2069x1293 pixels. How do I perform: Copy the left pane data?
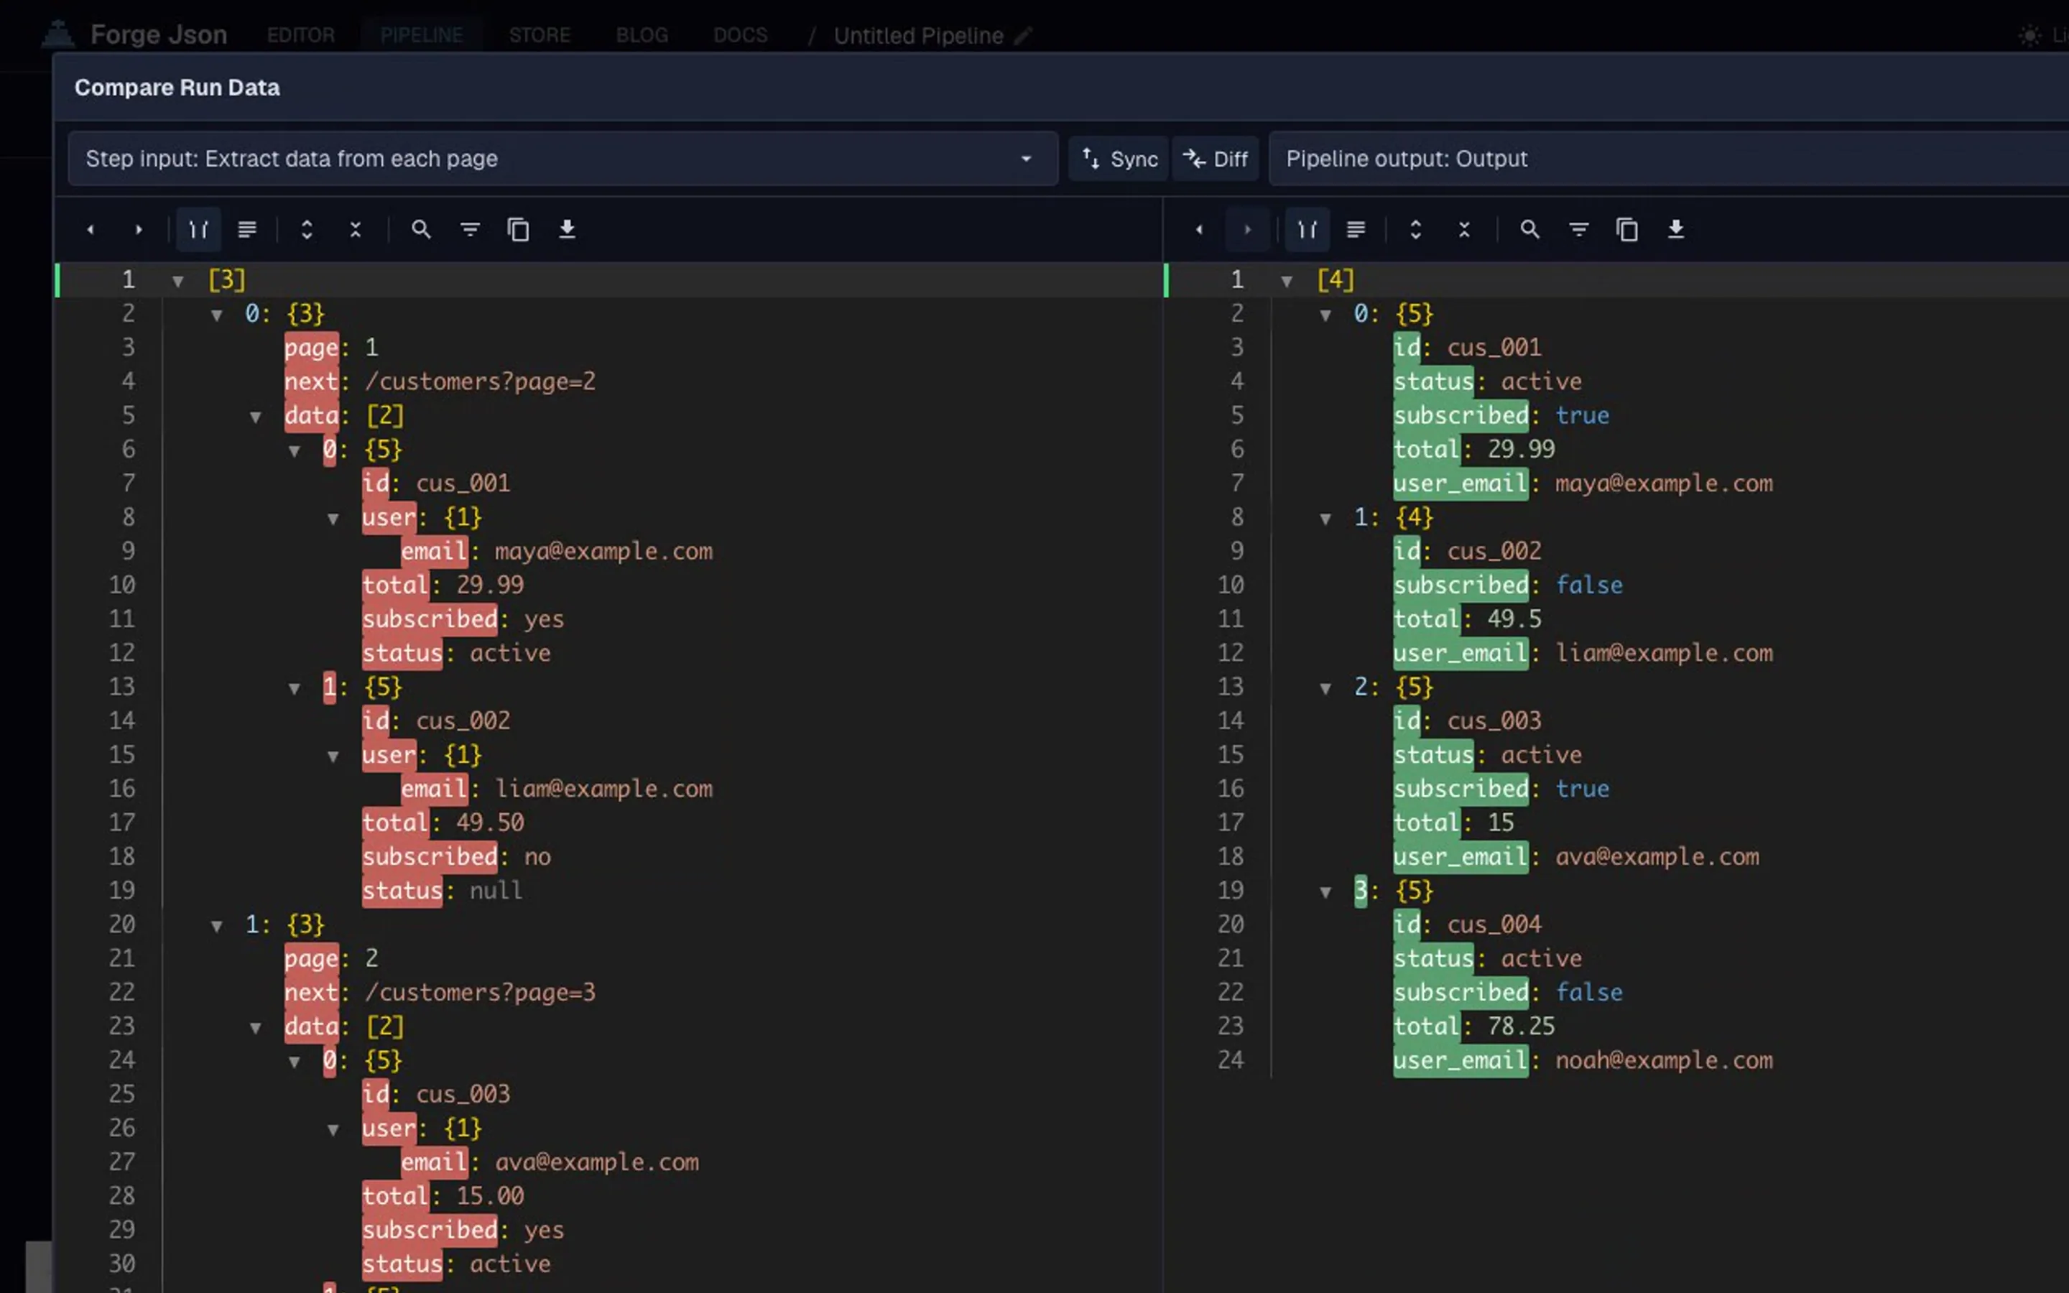pos(518,229)
